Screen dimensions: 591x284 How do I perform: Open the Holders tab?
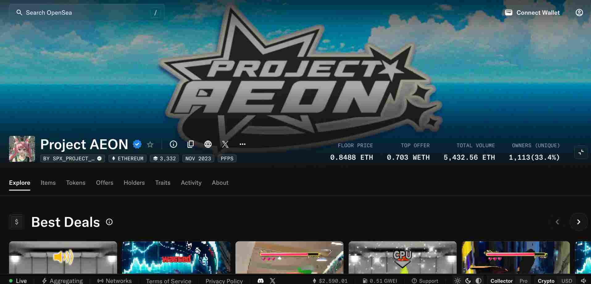point(134,183)
